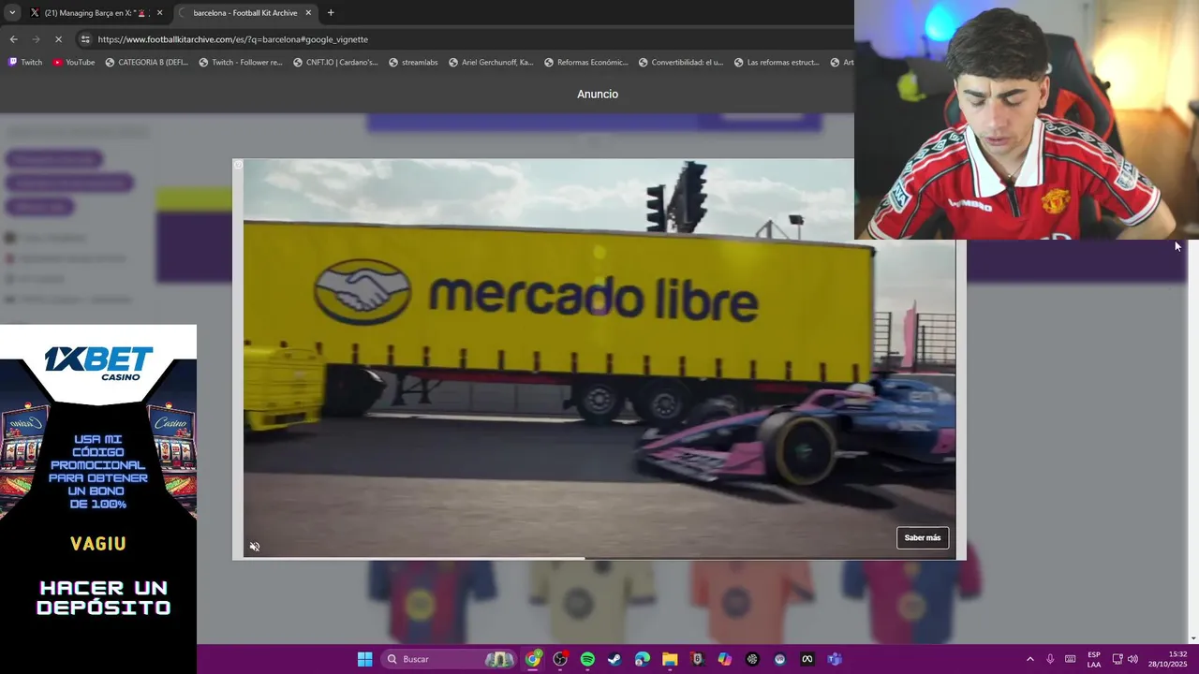Open the tab search dropdown

(11, 13)
